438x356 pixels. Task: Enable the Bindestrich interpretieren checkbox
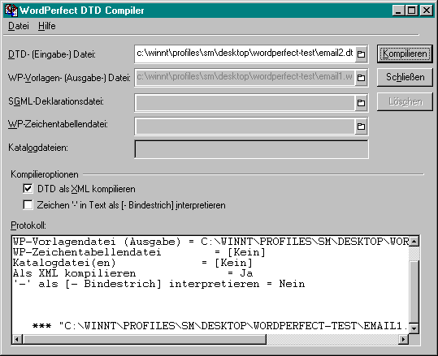(x=28, y=205)
